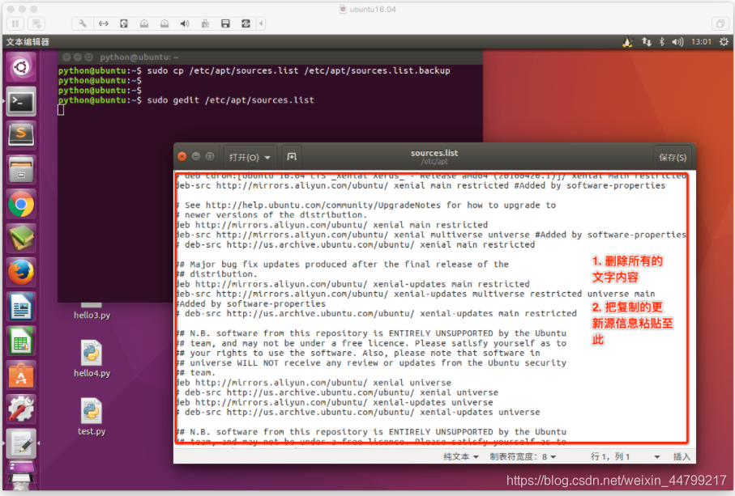735x496 pixels.
Task: Open the green book app in dock
Action: tap(21, 238)
